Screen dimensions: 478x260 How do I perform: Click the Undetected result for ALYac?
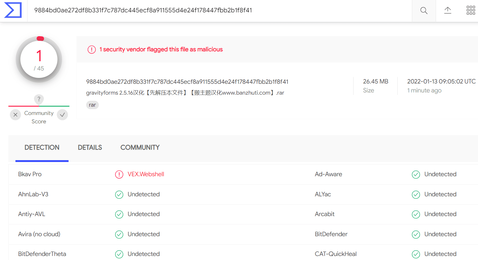[441, 194]
